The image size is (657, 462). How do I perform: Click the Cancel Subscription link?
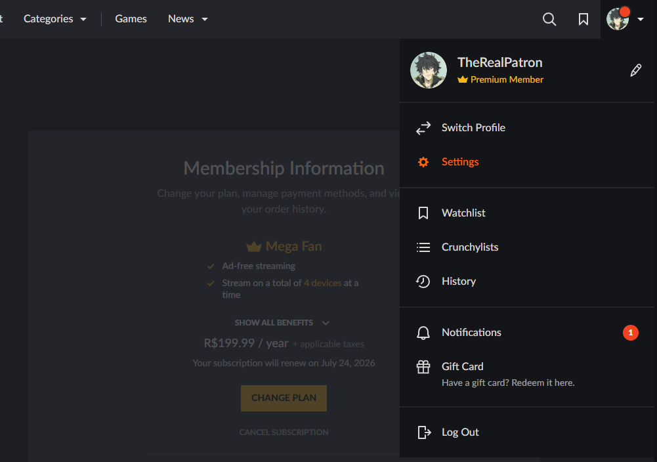pyautogui.click(x=284, y=432)
